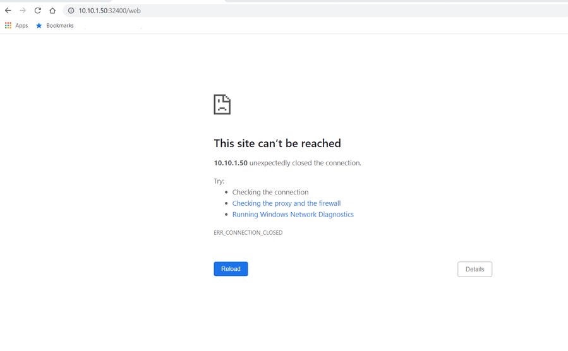Open the Details button
The image size is (568, 351).
click(474, 269)
